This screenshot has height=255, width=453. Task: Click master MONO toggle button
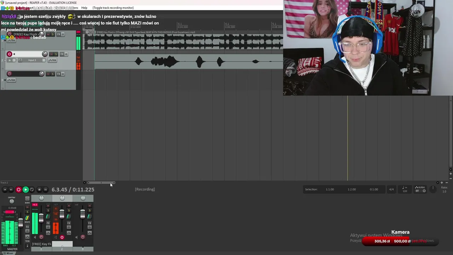click(x=27, y=199)
